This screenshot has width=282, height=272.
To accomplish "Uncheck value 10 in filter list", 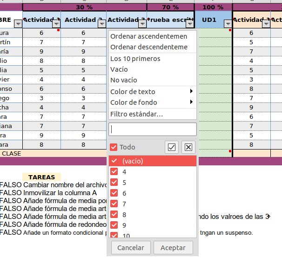I will [114, 235].
